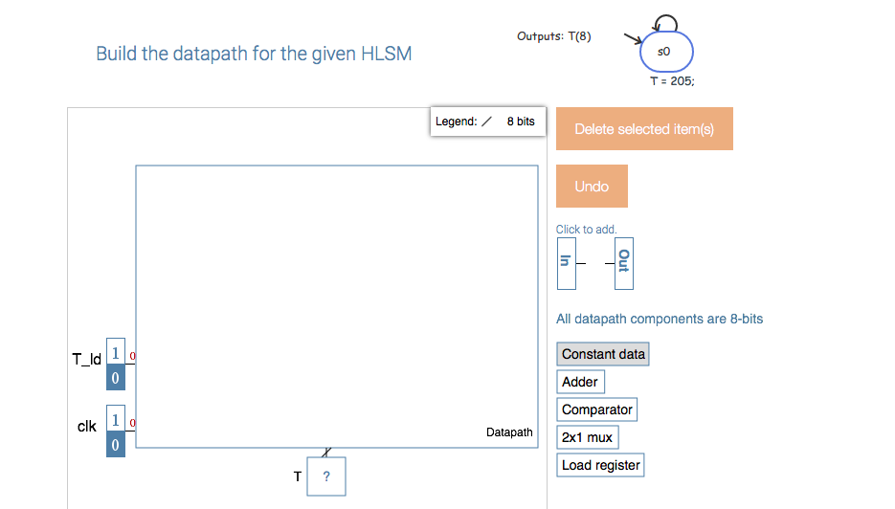
Task: Click the 'Click to add.' hint text
Action: (x=586, y=230)
